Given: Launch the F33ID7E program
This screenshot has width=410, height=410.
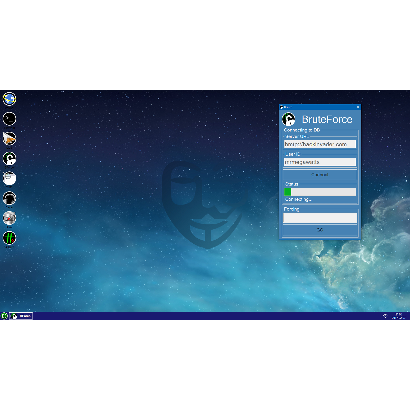Looking at the screenshot, I should [9, 238].
